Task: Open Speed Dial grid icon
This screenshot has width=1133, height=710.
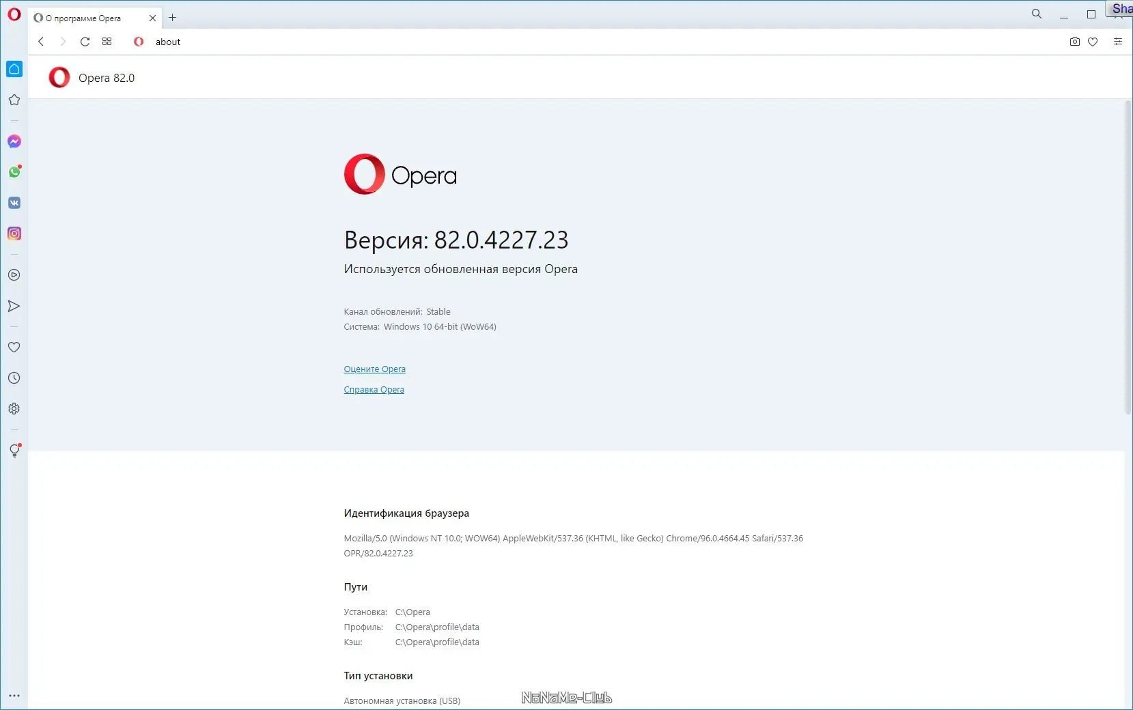Action: point(107,42)
